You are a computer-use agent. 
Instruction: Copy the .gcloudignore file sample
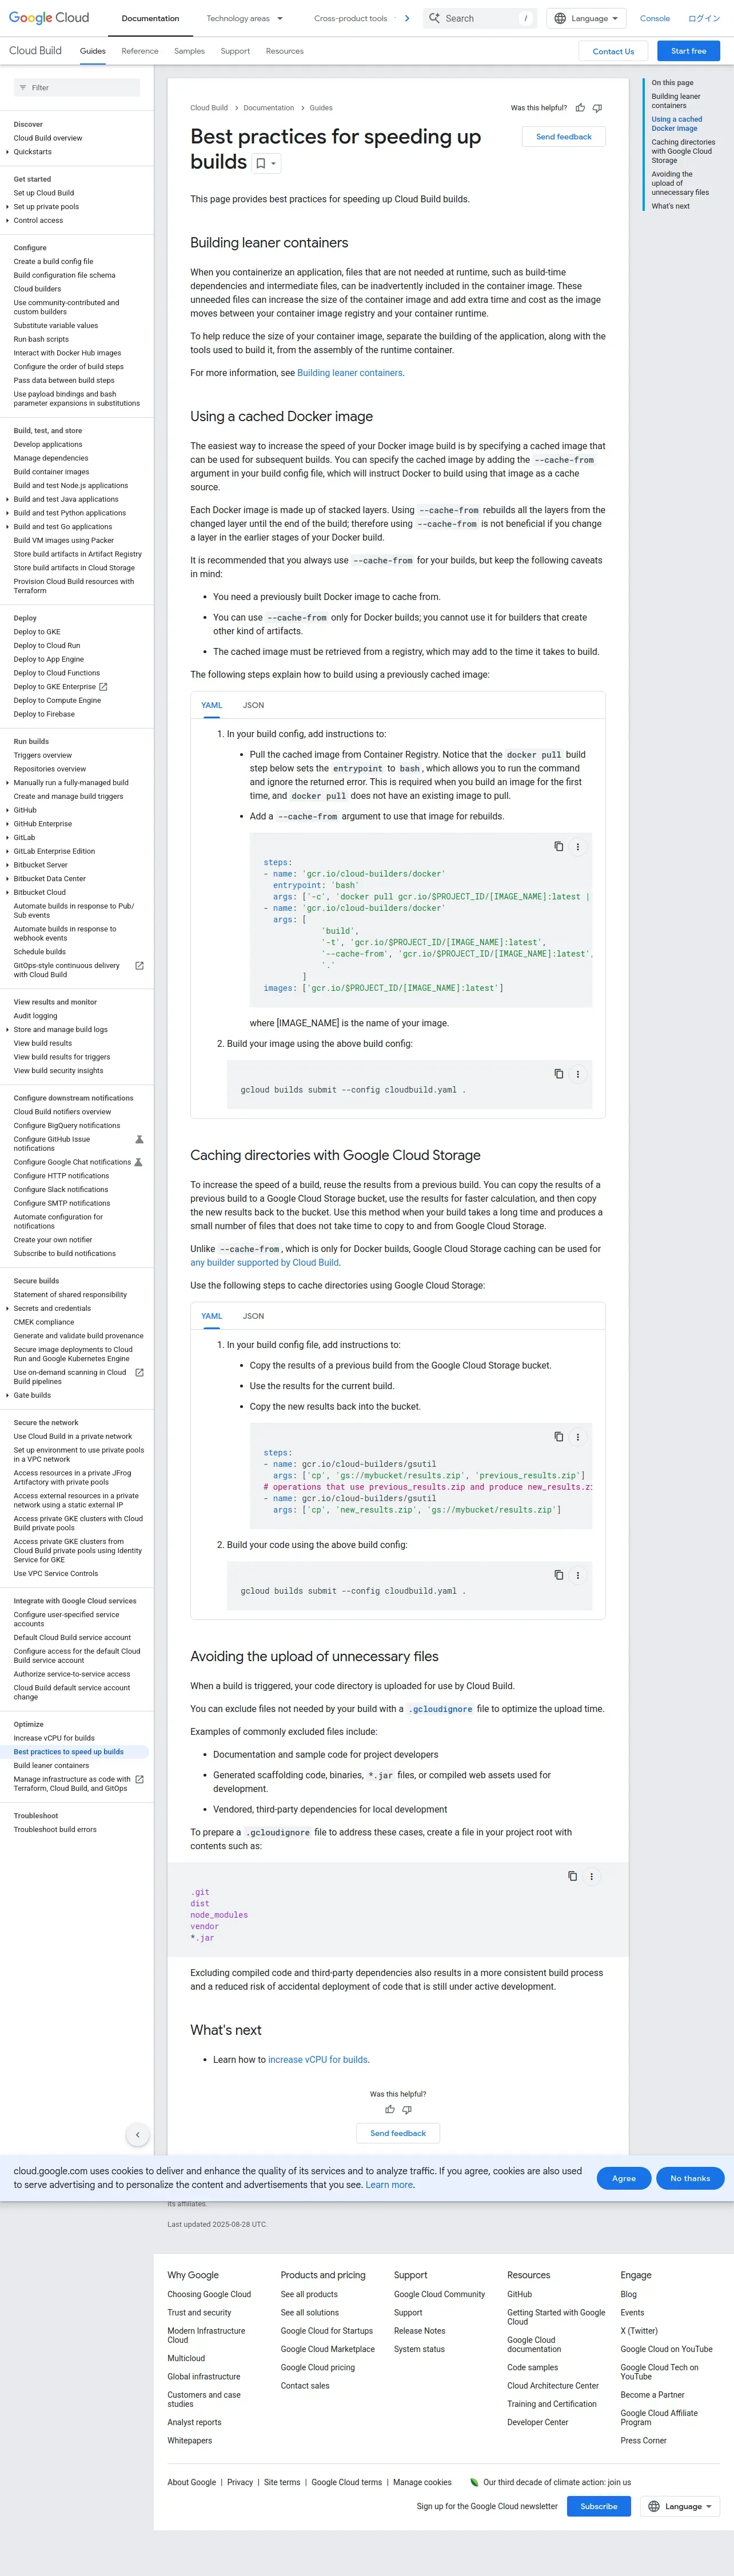click(573, 1875)
